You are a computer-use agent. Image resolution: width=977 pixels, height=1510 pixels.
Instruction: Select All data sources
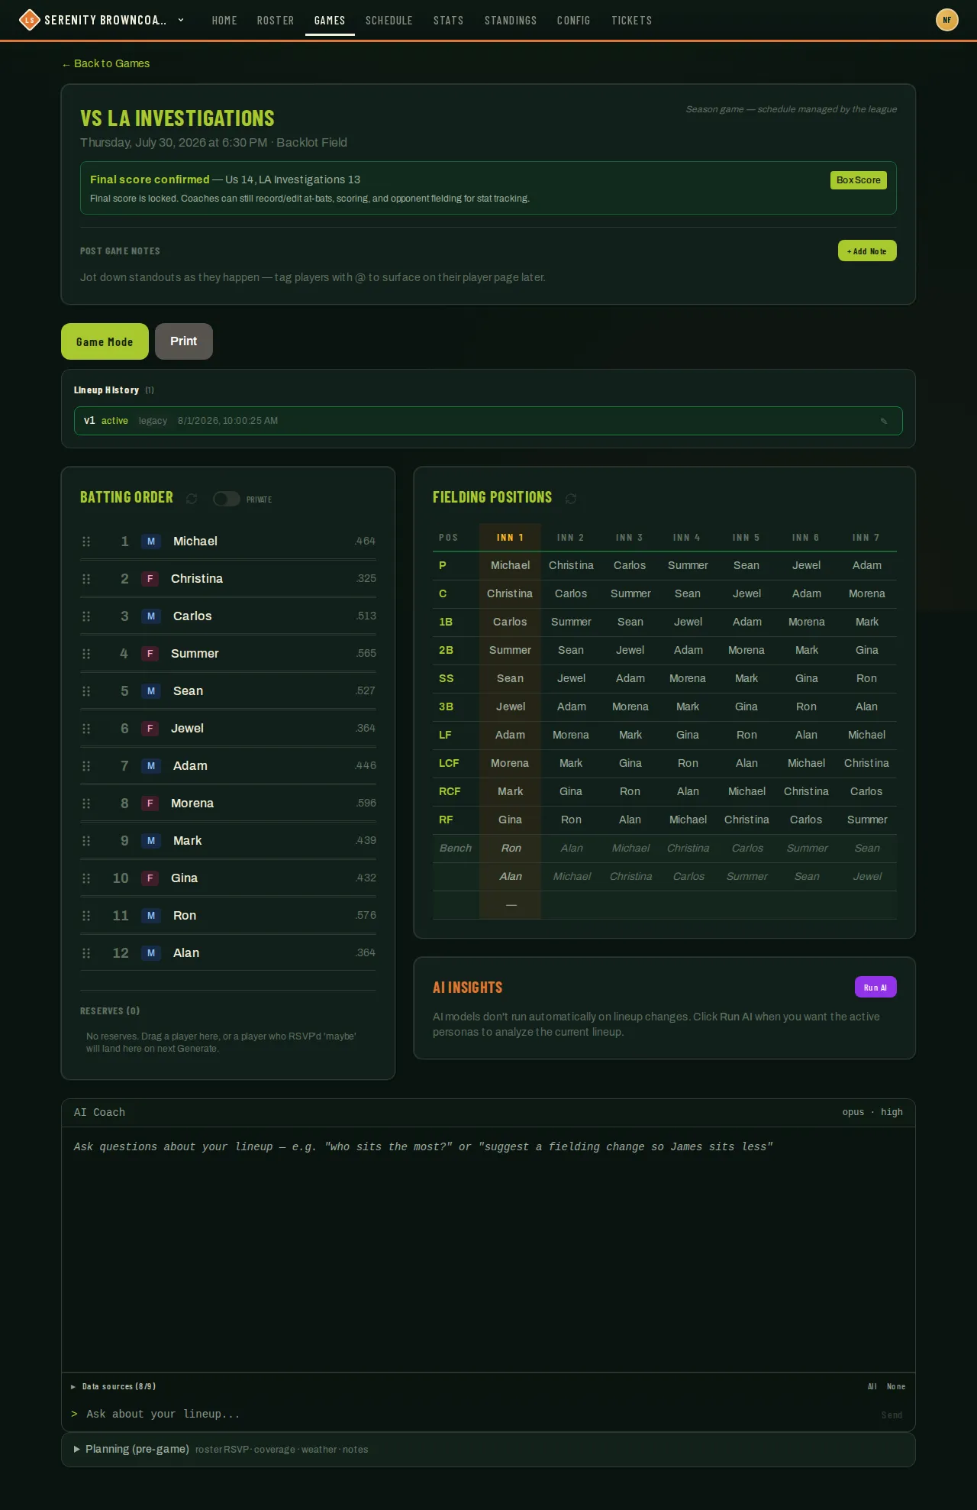pos(872,1386)
